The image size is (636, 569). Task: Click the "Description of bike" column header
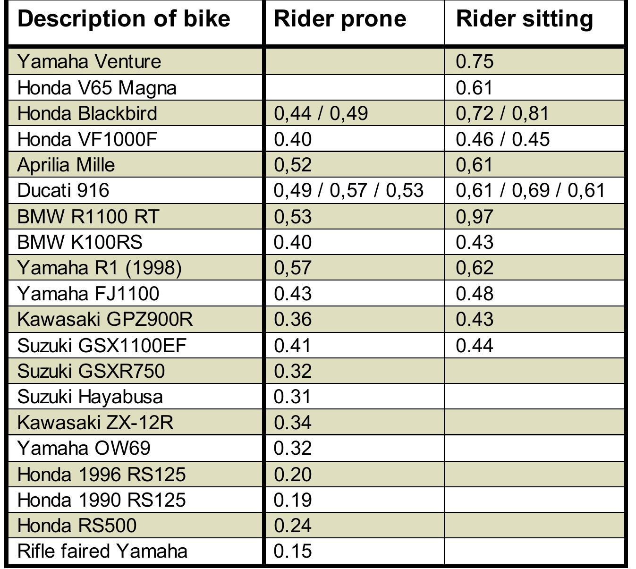pyautogui.click(x=124, y=19)
